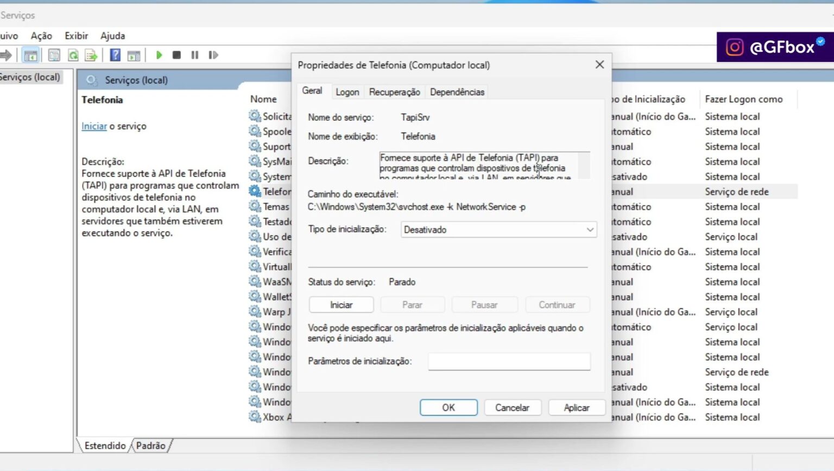Open the Ajuda menu
The width and height of the screenshot is (834, 471).
click(x=113, y=36)
